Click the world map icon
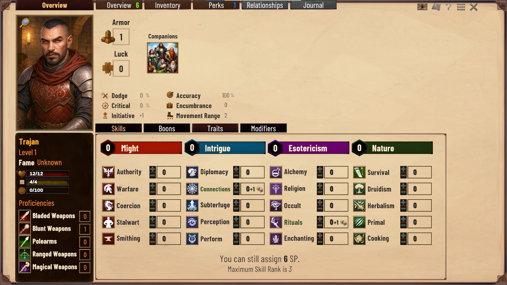 click(x=436, y=7)
